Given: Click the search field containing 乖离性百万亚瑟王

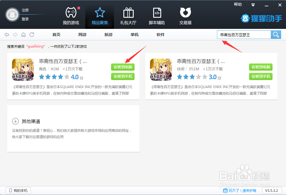Looking at the screenshot, I should [x=244, y=35].
